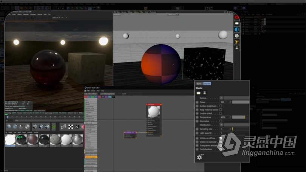Viewport: 306px width, 172px height.
Task: Open the viewport Cameras menu
Action: tap(124, 12)
